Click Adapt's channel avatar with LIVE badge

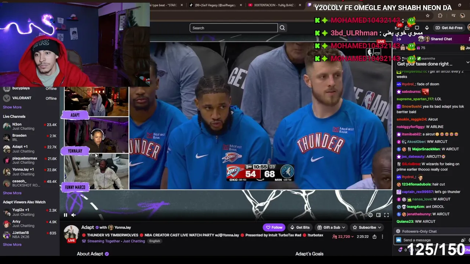point(71,234)
